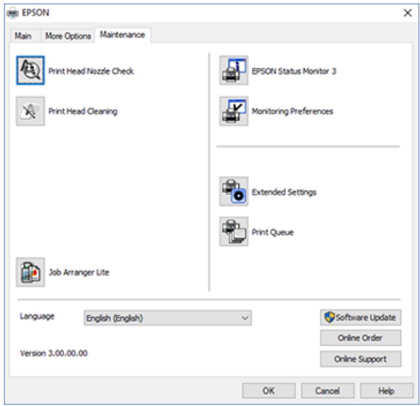This screenshot has width=420, height=406.
Task: Click Cancel to discard changes
Action: coord(328,391)
